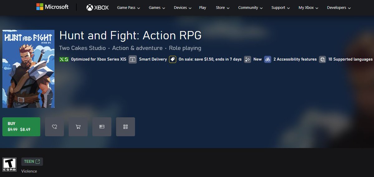Open the TEEN rating external link
Viewport: 374px width, 177px height.
click(32, 161)
